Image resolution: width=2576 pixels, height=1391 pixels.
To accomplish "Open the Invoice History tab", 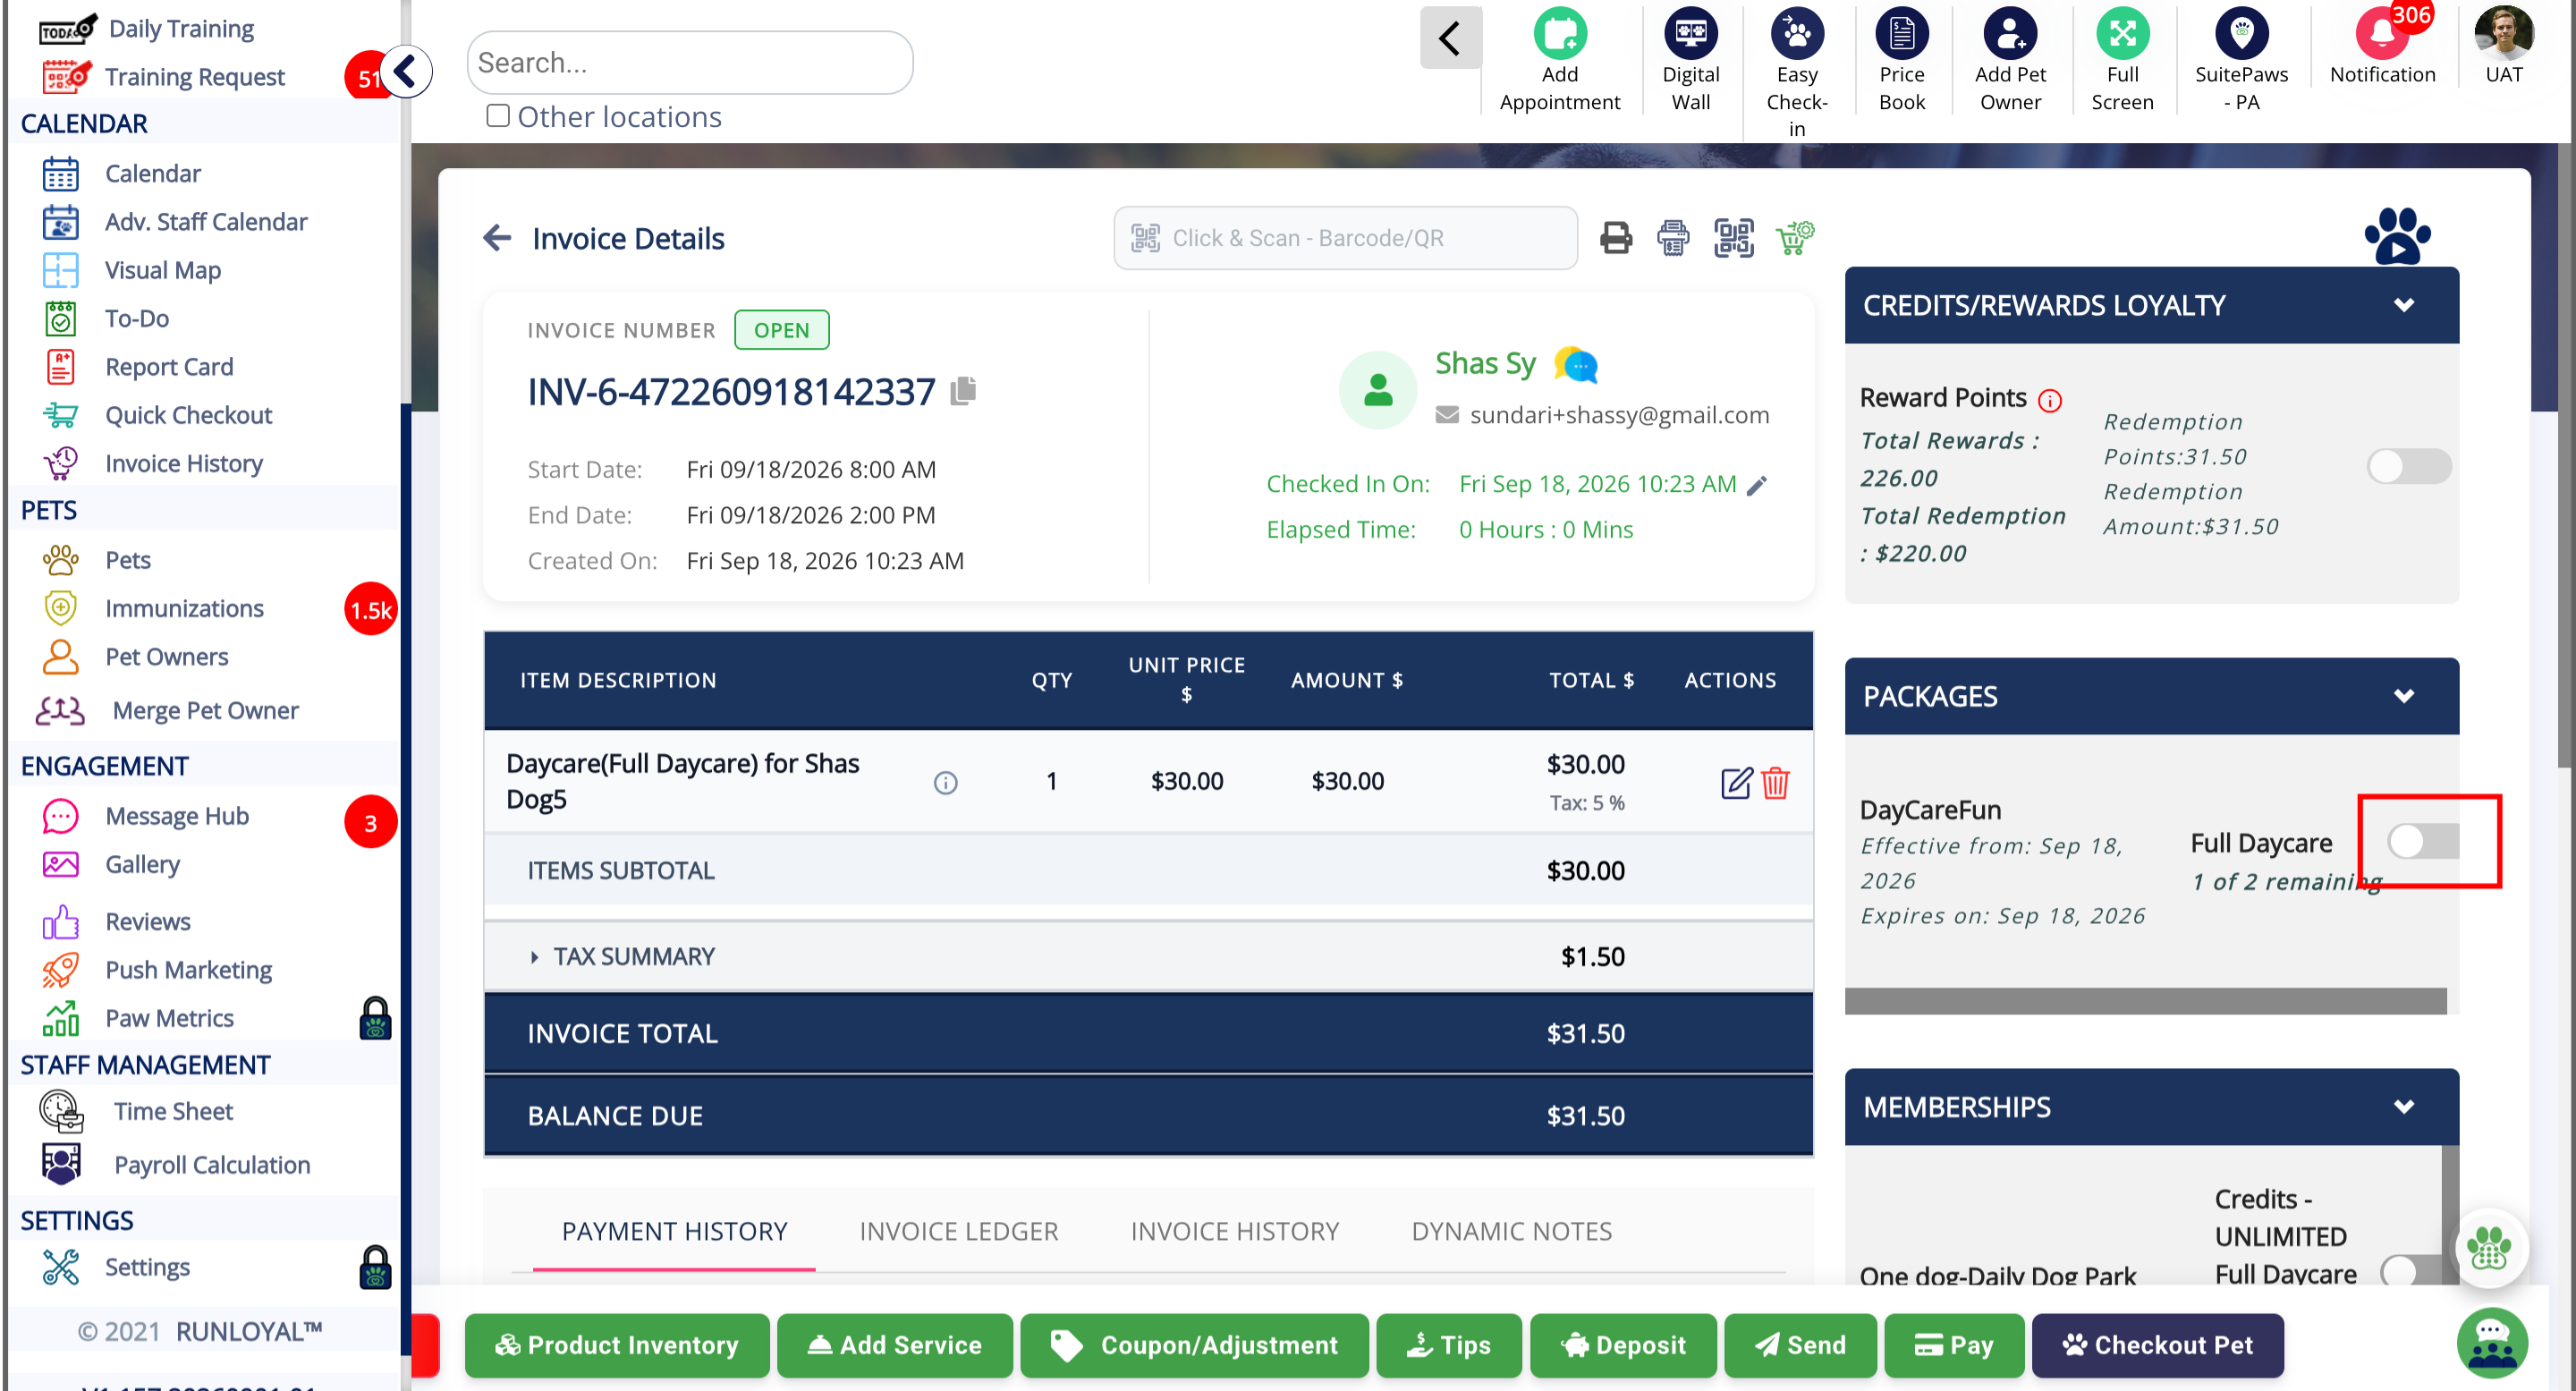I will (x=1234, y=1231).
